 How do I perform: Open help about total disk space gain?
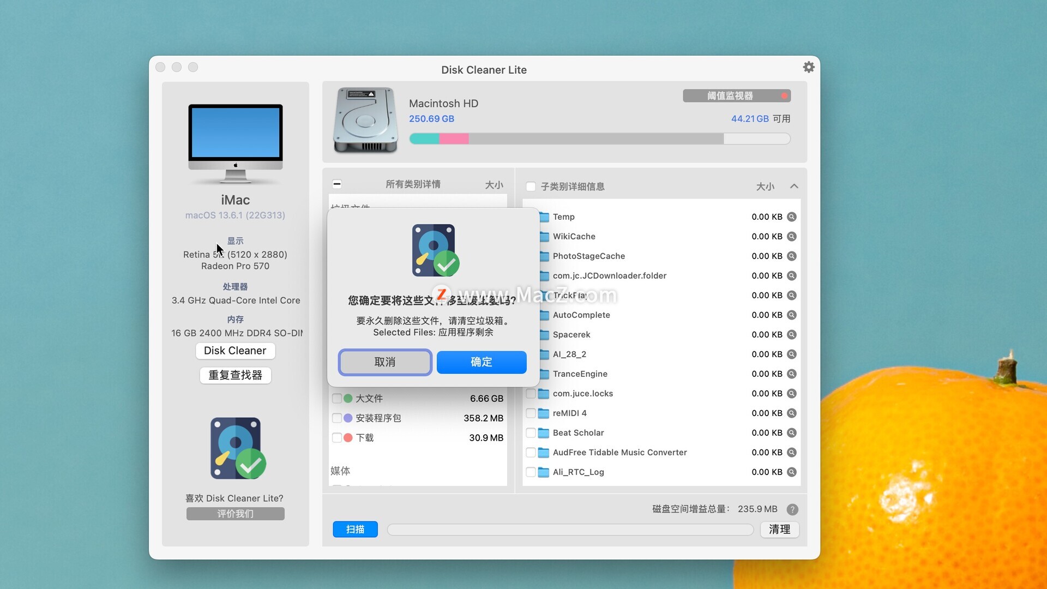click(x=792, y=509)
